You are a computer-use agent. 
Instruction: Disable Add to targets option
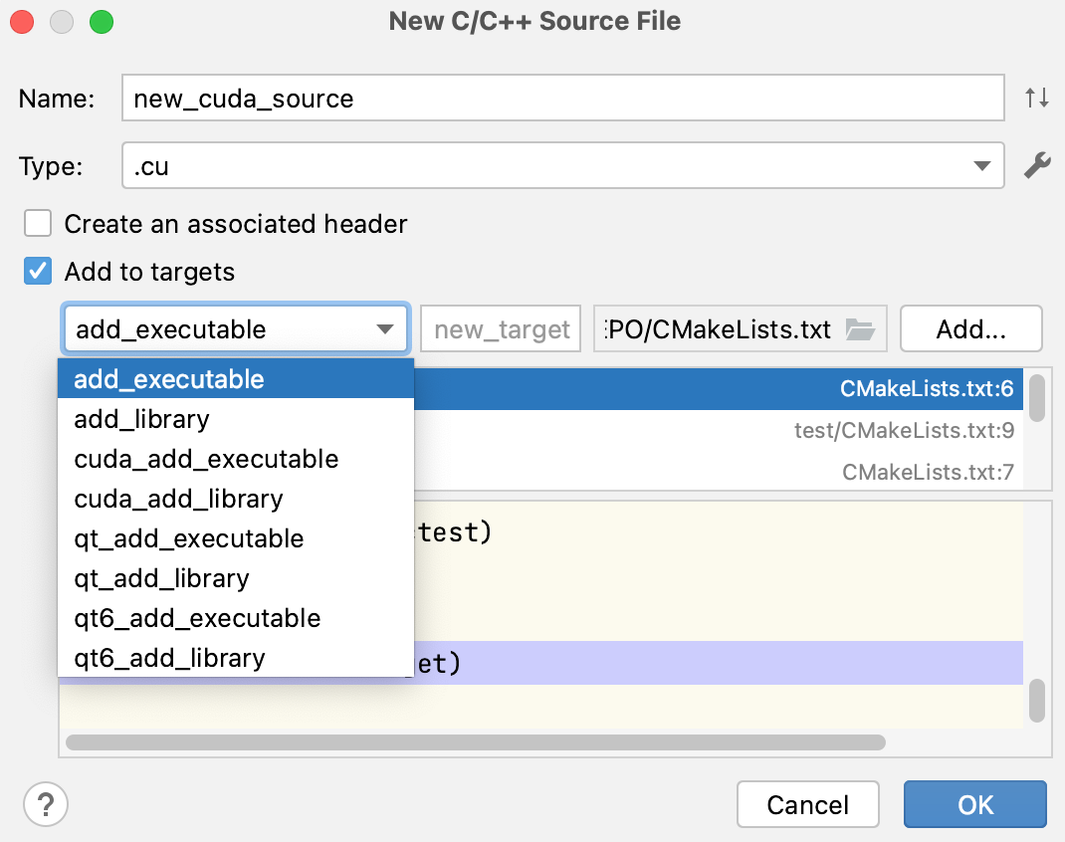(x=37, y=271)
